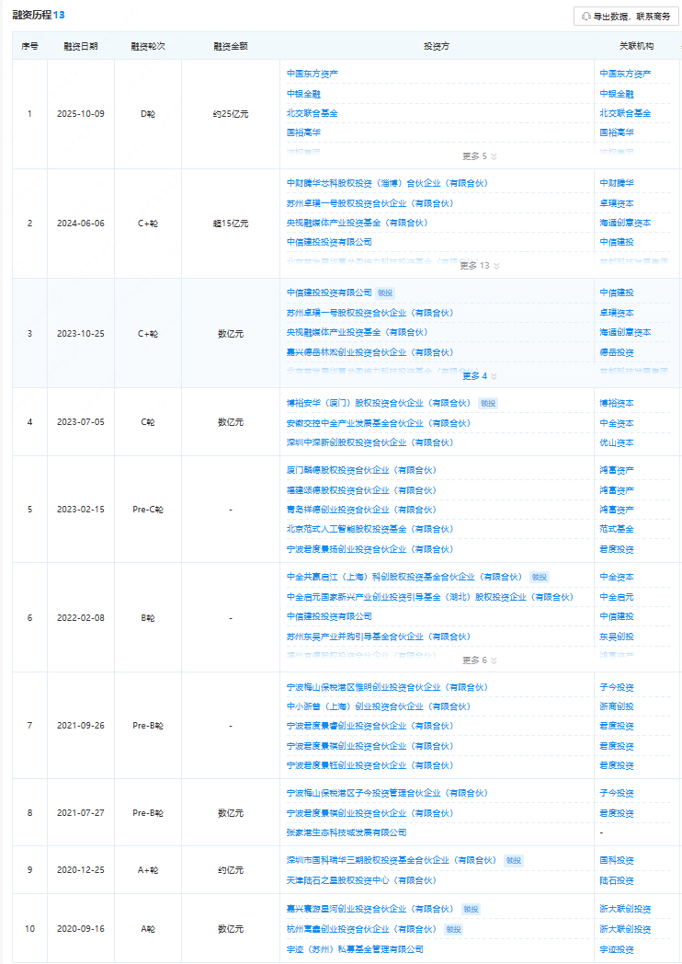This screenshot has width=682, height=964.
Task: Expand 更多 4 investors in the 2023-10-25 row
Action: 479,375
